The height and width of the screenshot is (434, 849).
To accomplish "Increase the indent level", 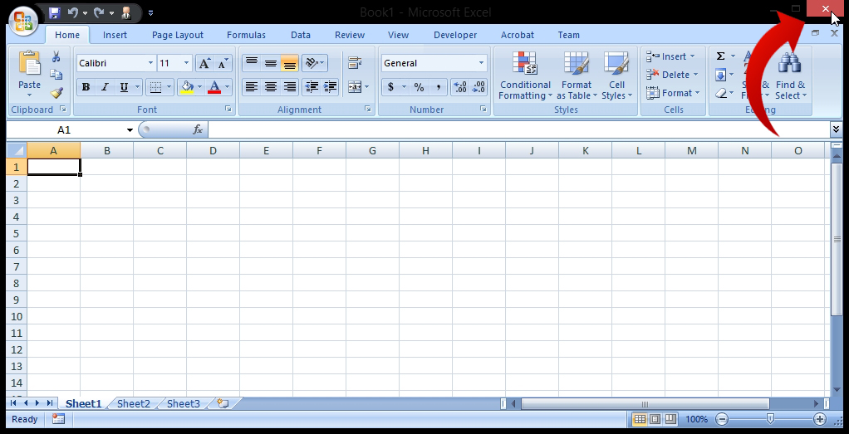I will [x=329, y=86].
